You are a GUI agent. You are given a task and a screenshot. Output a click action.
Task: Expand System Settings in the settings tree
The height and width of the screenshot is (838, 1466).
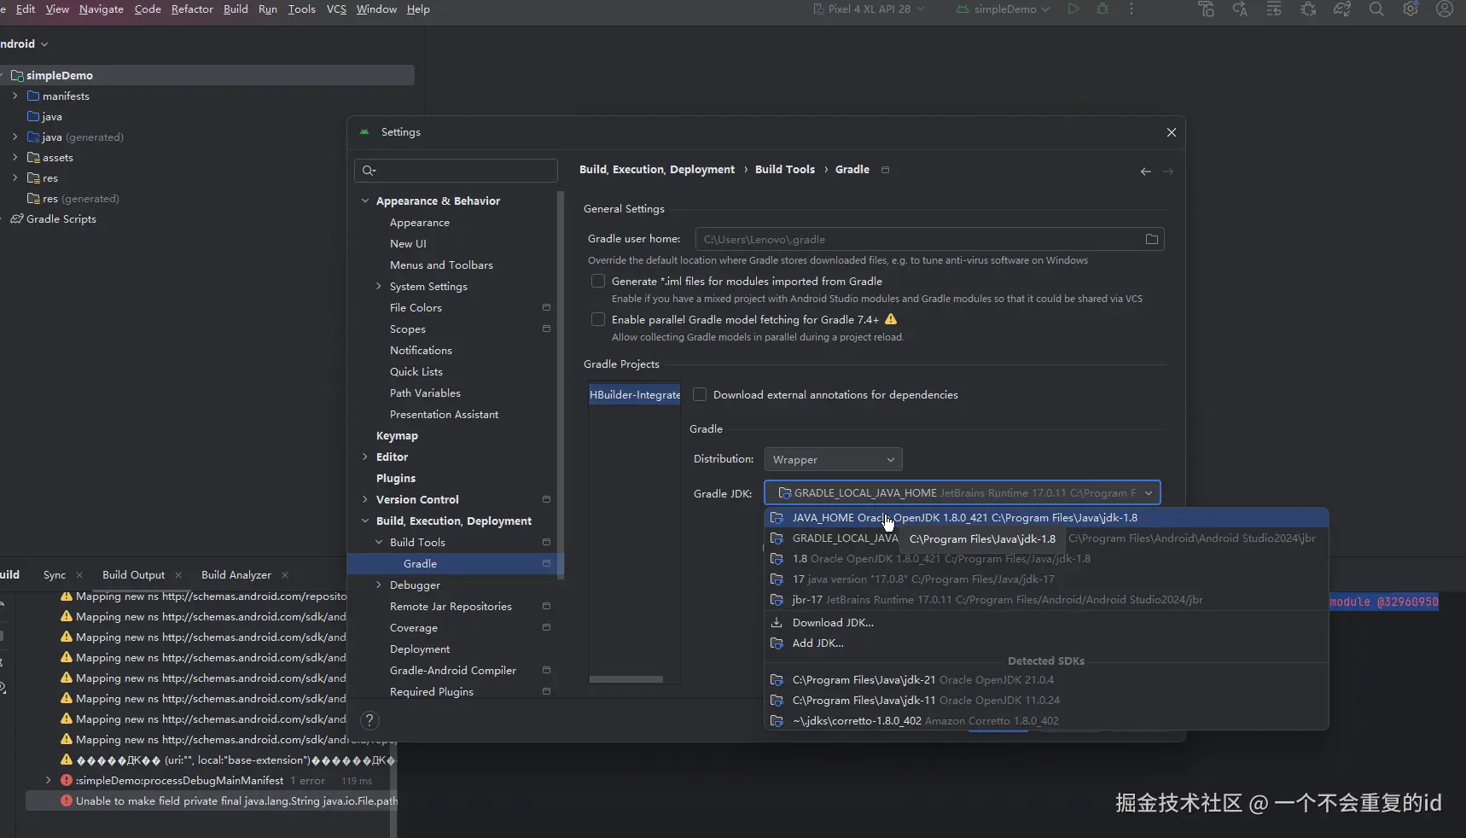(x=379, y=286)
